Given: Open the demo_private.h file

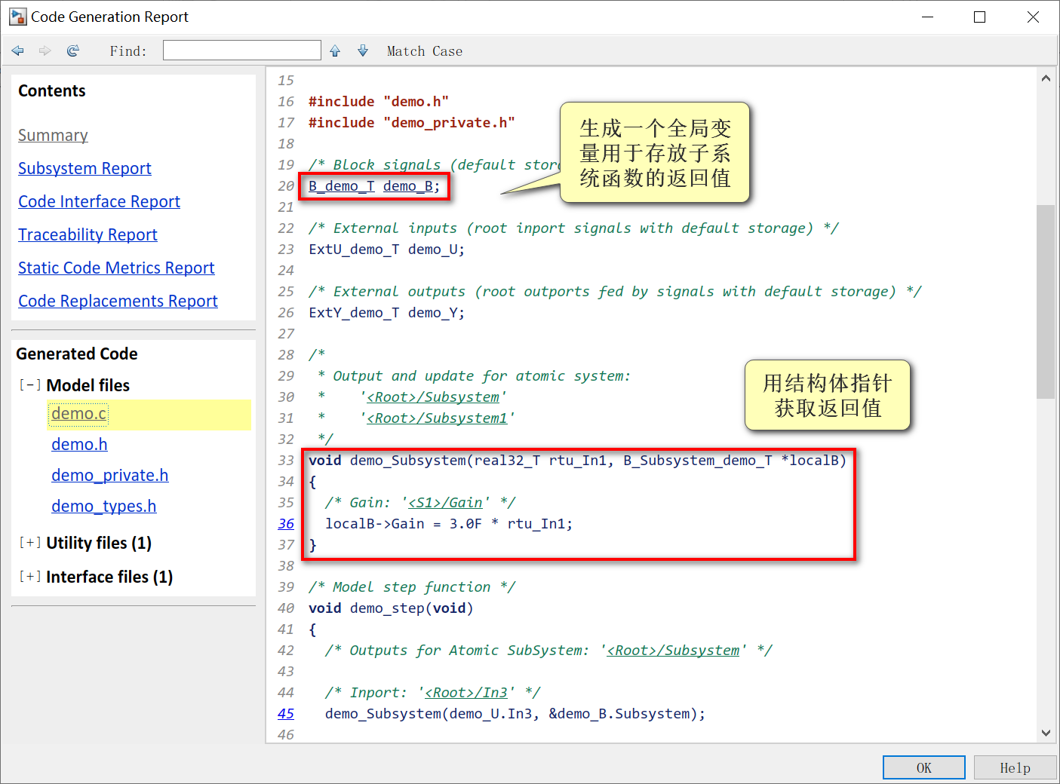Looking at the screenshot, I should [x=109, y=476].
